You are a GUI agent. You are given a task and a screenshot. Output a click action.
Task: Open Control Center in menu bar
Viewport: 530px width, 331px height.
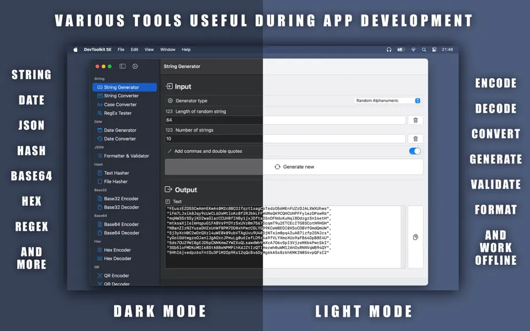pos(434,49)
